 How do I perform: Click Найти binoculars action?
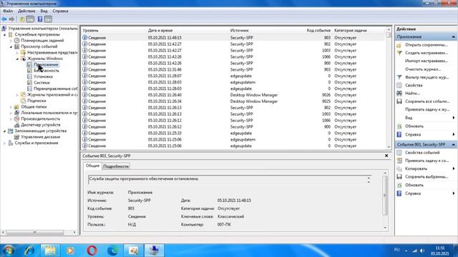pos(399,94)
